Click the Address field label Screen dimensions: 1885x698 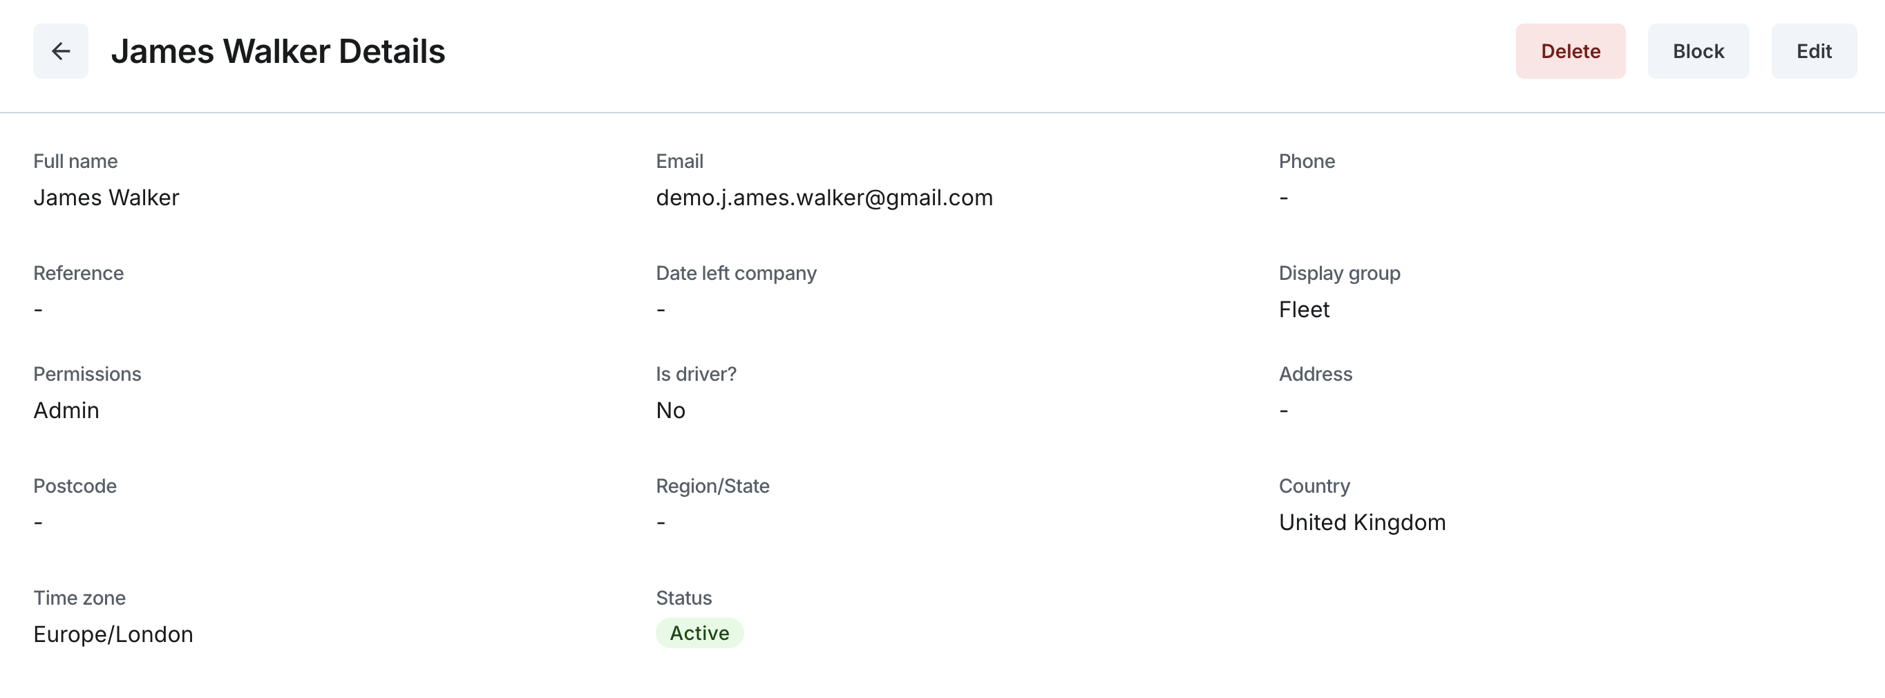(x=1315, y=374)
